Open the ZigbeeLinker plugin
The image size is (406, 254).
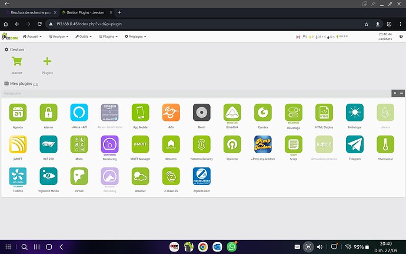[202, 176]
